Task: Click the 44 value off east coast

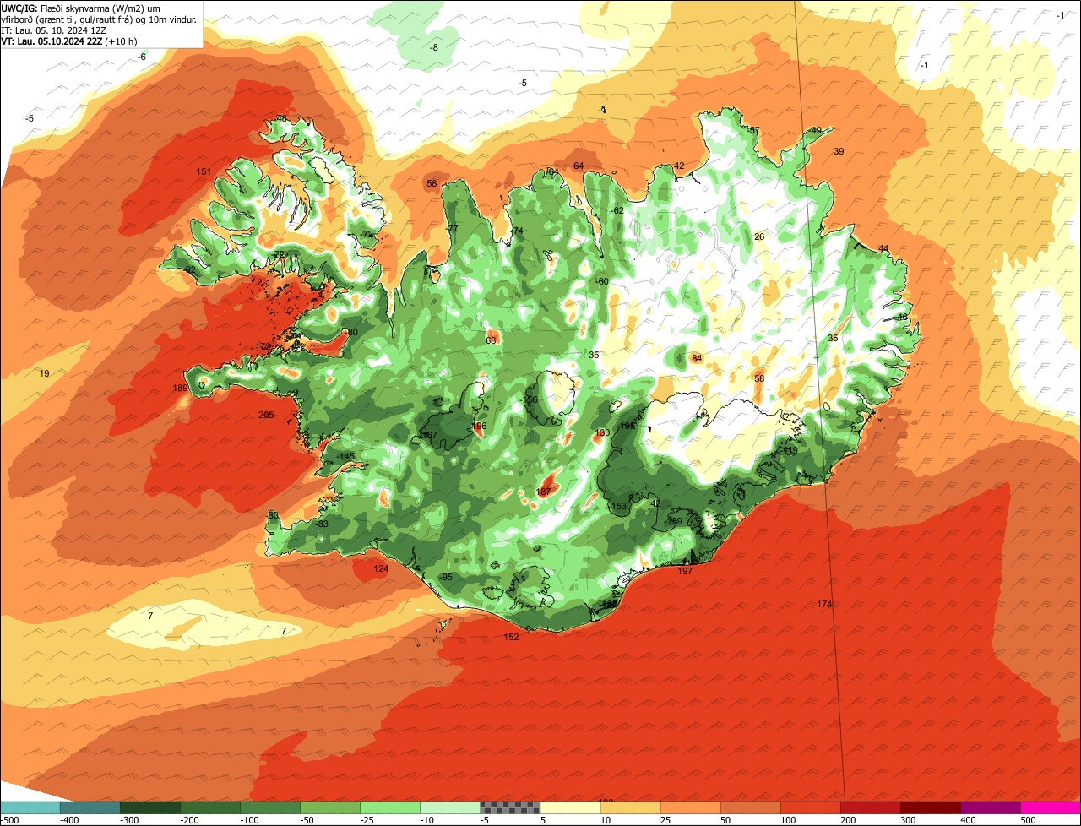Action: click(883, 248)
